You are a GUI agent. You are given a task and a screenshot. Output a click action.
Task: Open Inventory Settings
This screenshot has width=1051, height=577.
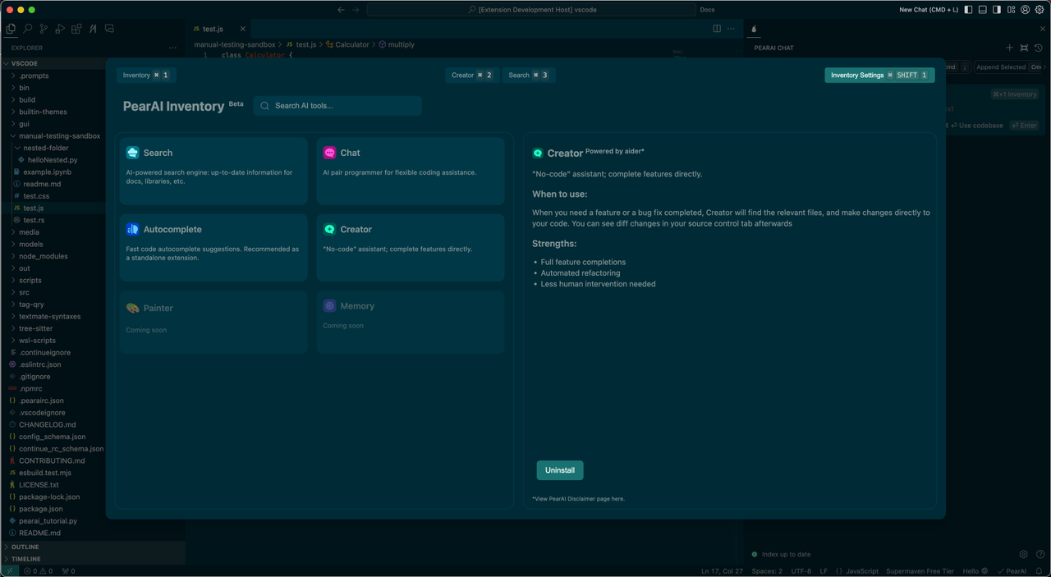pyautogui.click(x=879, y=75)
